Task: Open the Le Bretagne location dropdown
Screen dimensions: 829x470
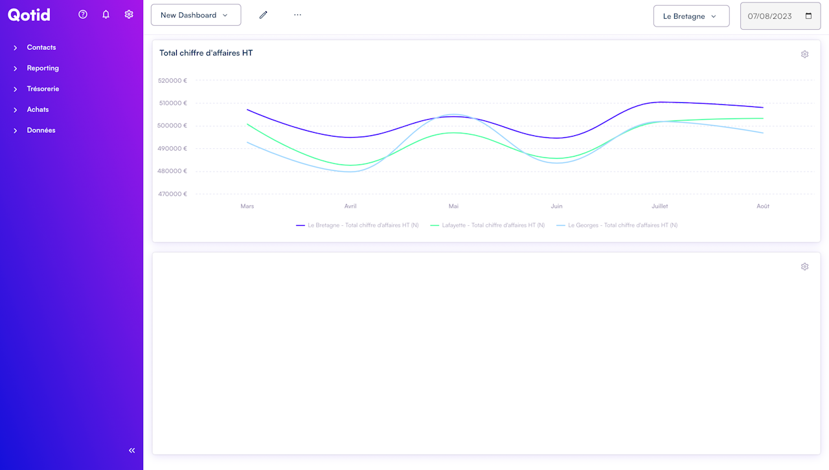Action: coord(691,16)
